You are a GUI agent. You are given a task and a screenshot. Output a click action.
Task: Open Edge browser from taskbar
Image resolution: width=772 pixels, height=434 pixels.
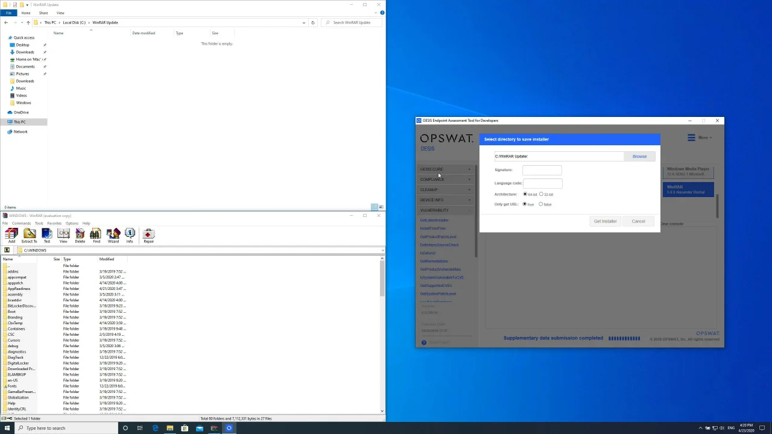pyautogui.click(x=155, y=428)
